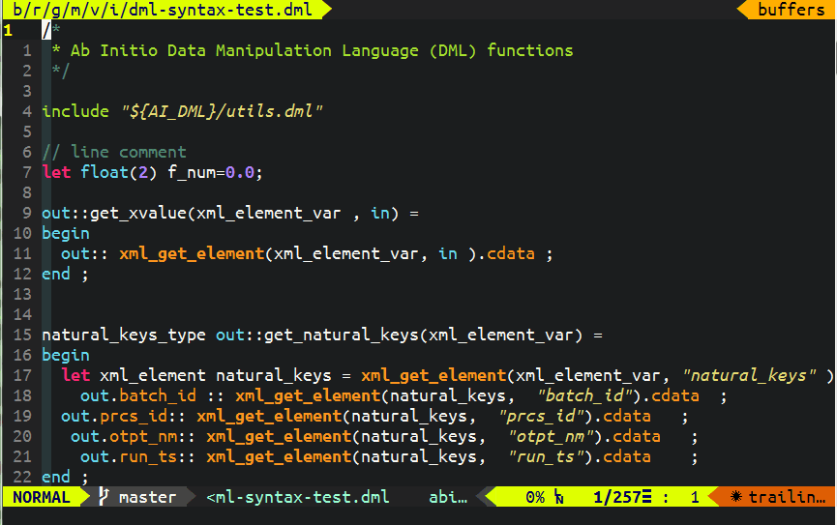Click the float(2) type declaration
The height and width of the screenshot is (525, 837).
(x=118, y=172)
